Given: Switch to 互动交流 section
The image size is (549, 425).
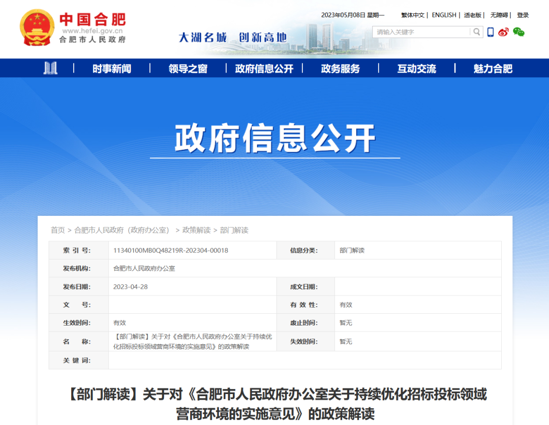Looking at the screenshot, I should tap(416, 69).
